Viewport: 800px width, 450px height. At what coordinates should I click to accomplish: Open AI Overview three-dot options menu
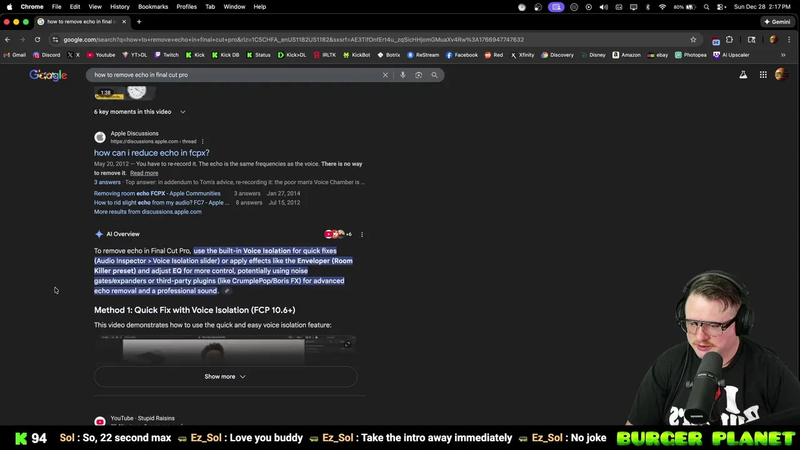pyautogui.click(x=362, y=234)
